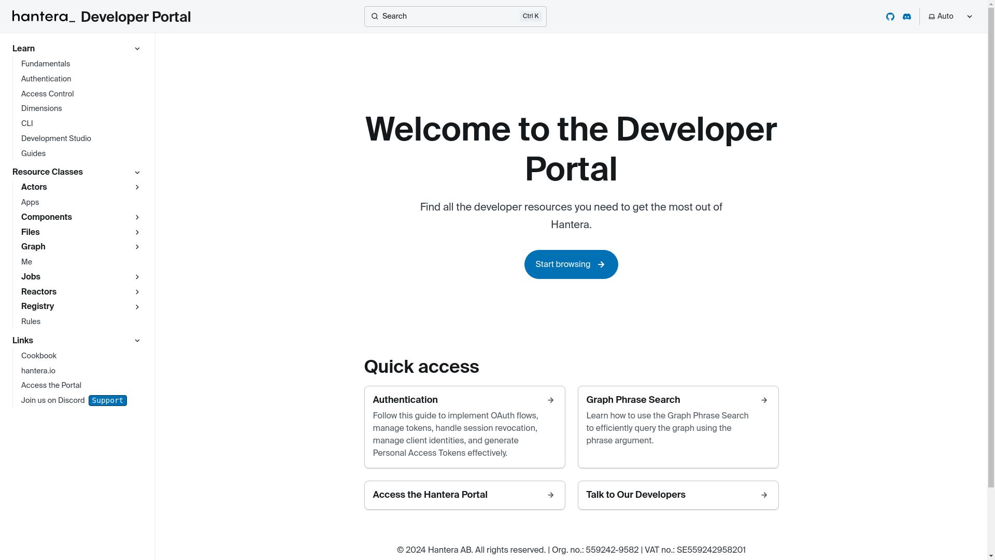Screen dimensions: 995x560
Task: Open Guides page
Action: [33, 153]
